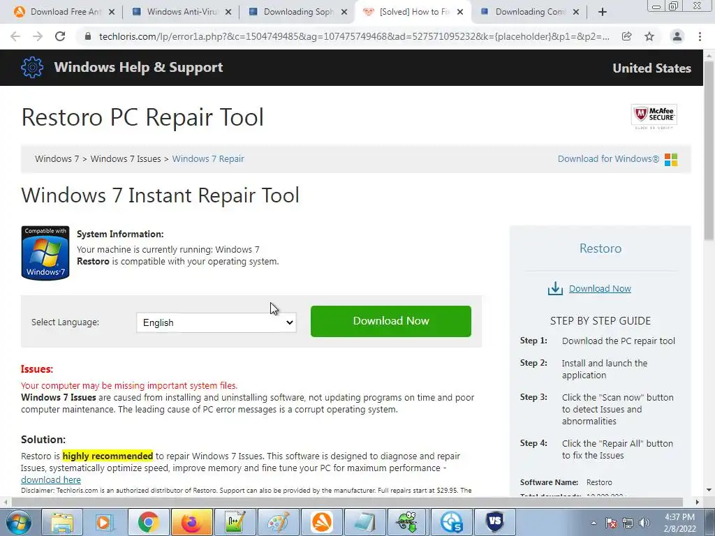Switch to the 'Windows Anti-Viru' tab

click(180, 13)
